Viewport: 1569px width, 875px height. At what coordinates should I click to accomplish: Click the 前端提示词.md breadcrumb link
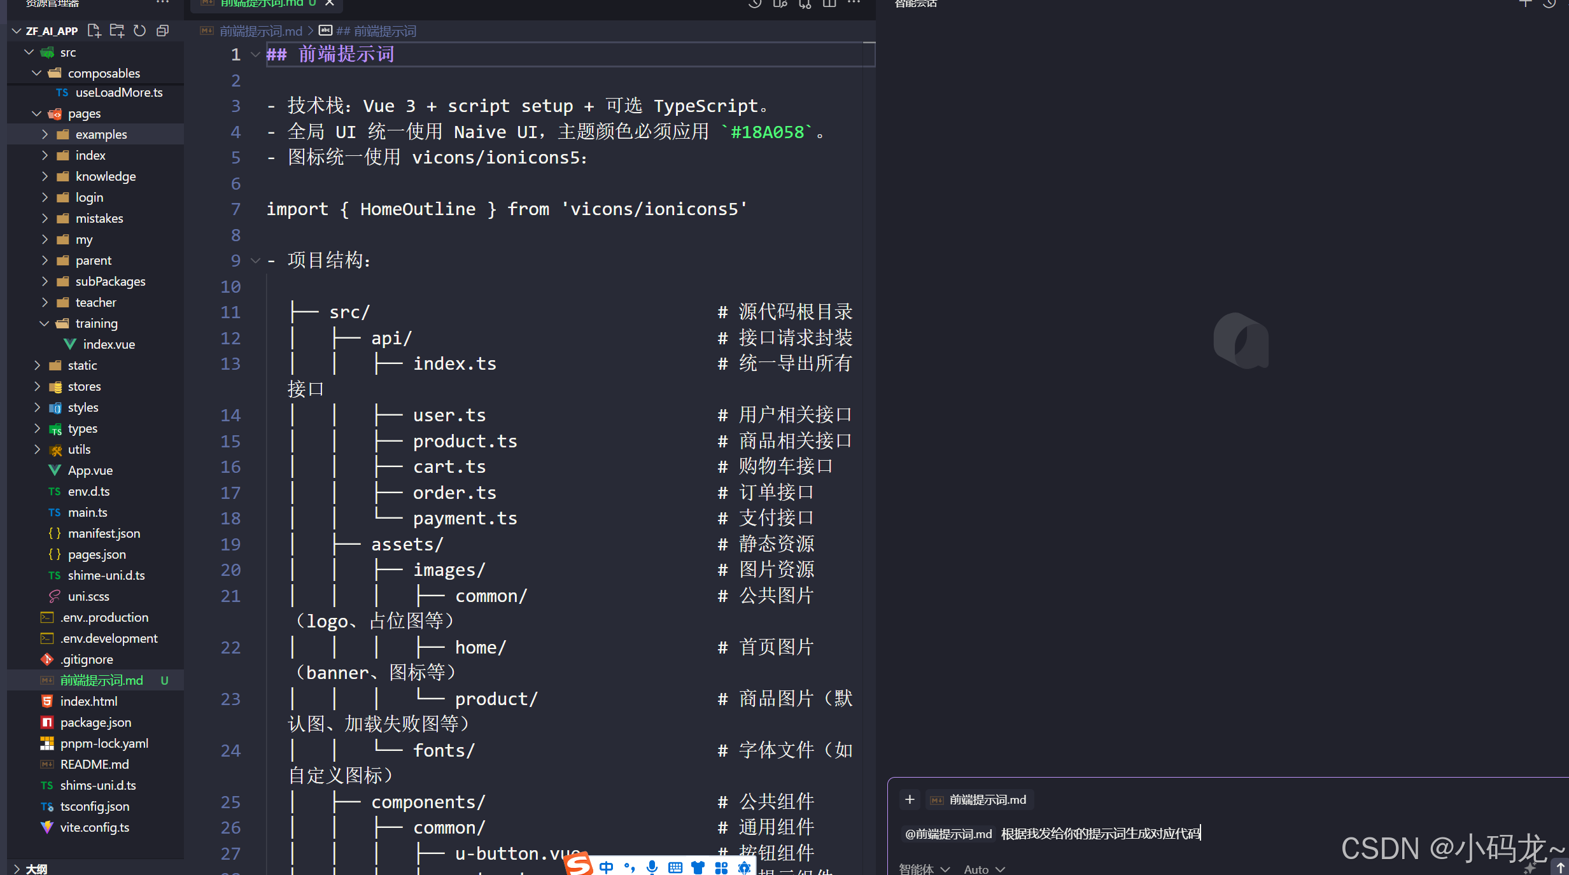point(260,31)
